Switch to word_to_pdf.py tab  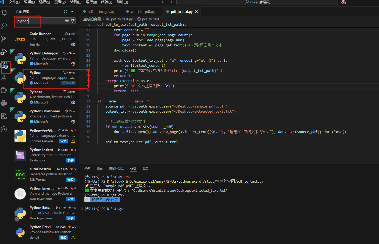click(x=142, y=12)
